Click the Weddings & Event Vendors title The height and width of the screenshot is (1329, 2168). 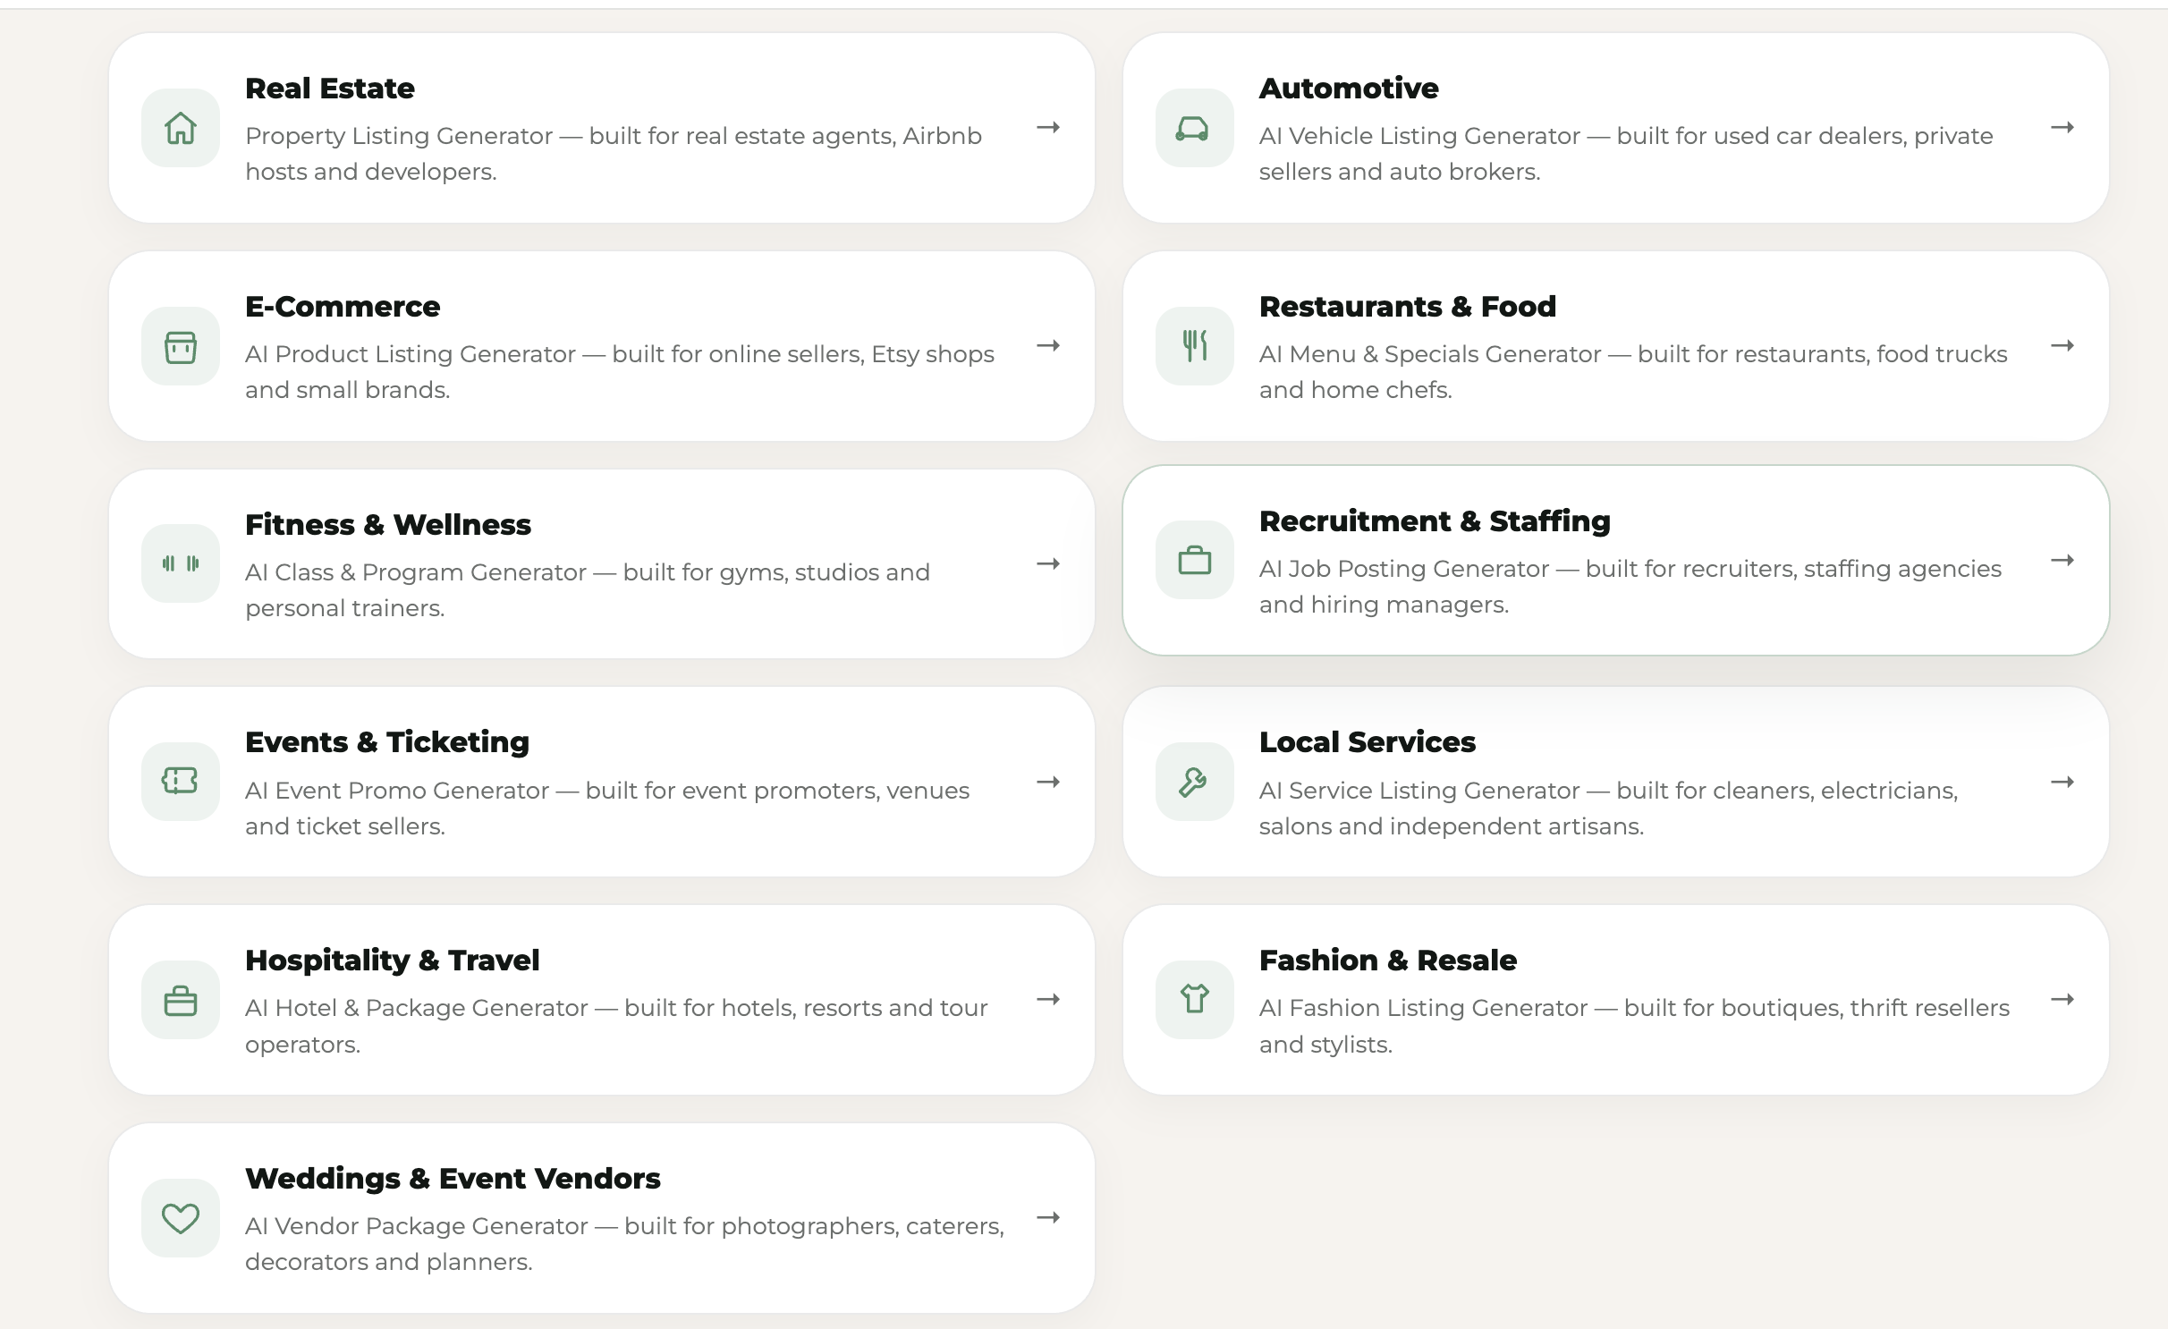(x=453, y=1179)
